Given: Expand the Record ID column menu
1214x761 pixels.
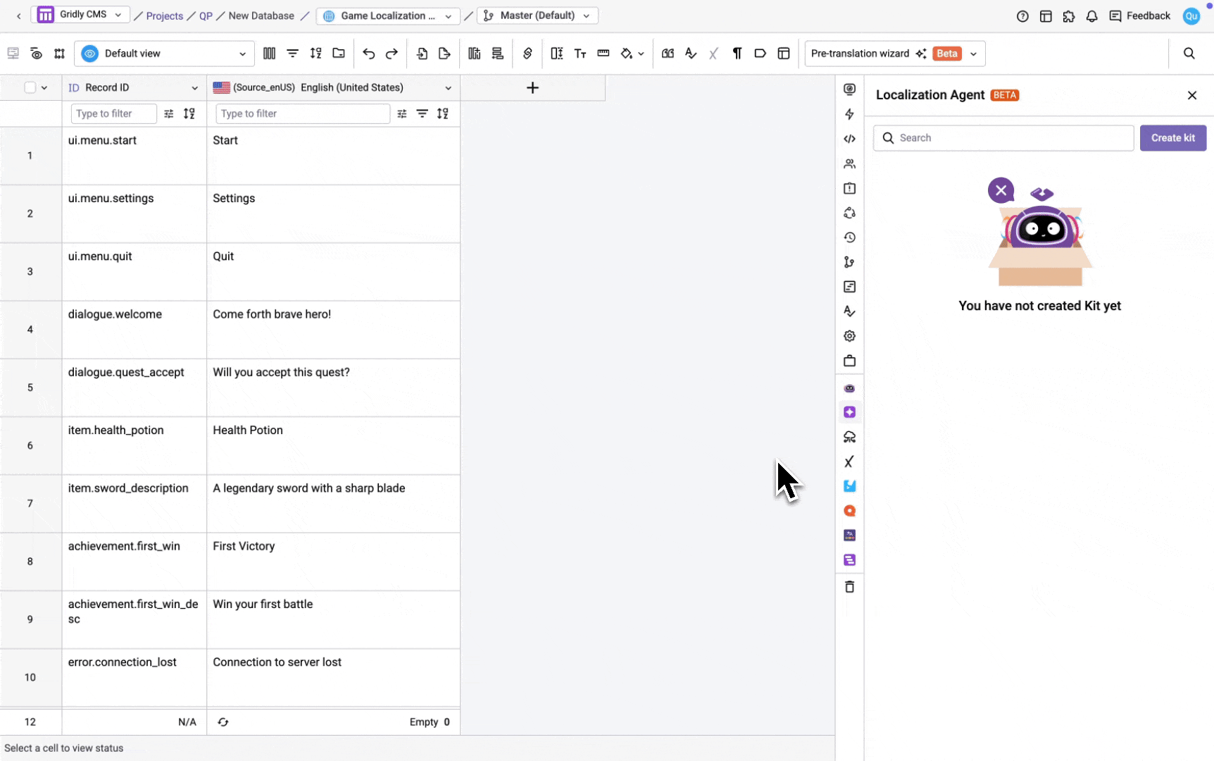Looking at the screenshot, I should (x=194, y=88).
